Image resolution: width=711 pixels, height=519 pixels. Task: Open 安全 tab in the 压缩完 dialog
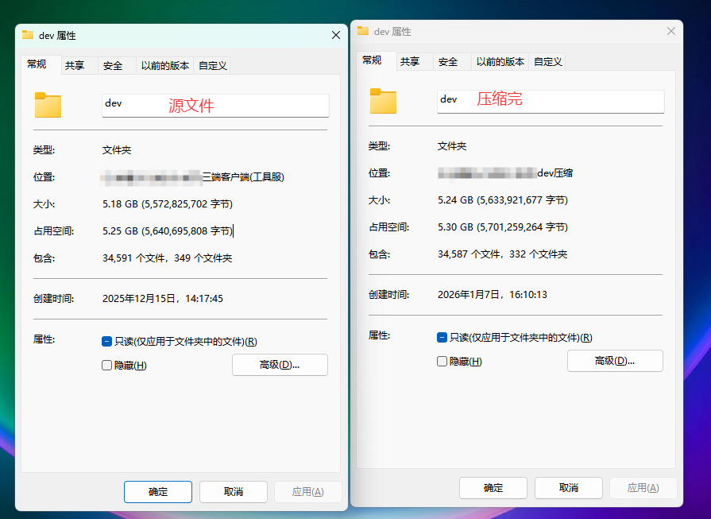448,62
